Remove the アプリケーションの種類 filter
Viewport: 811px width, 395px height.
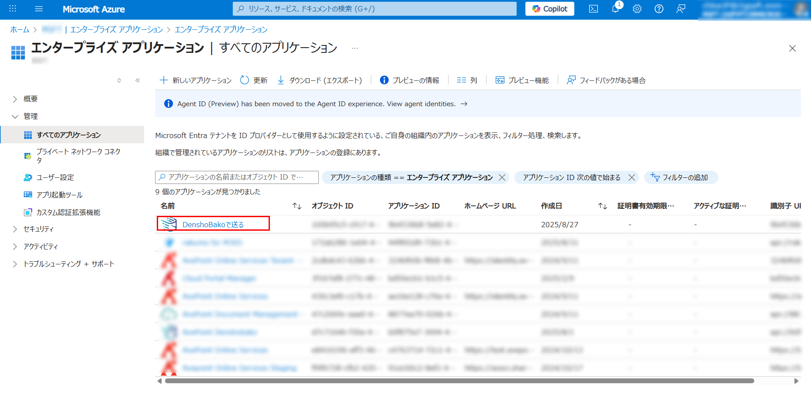[x=502, y=177]
